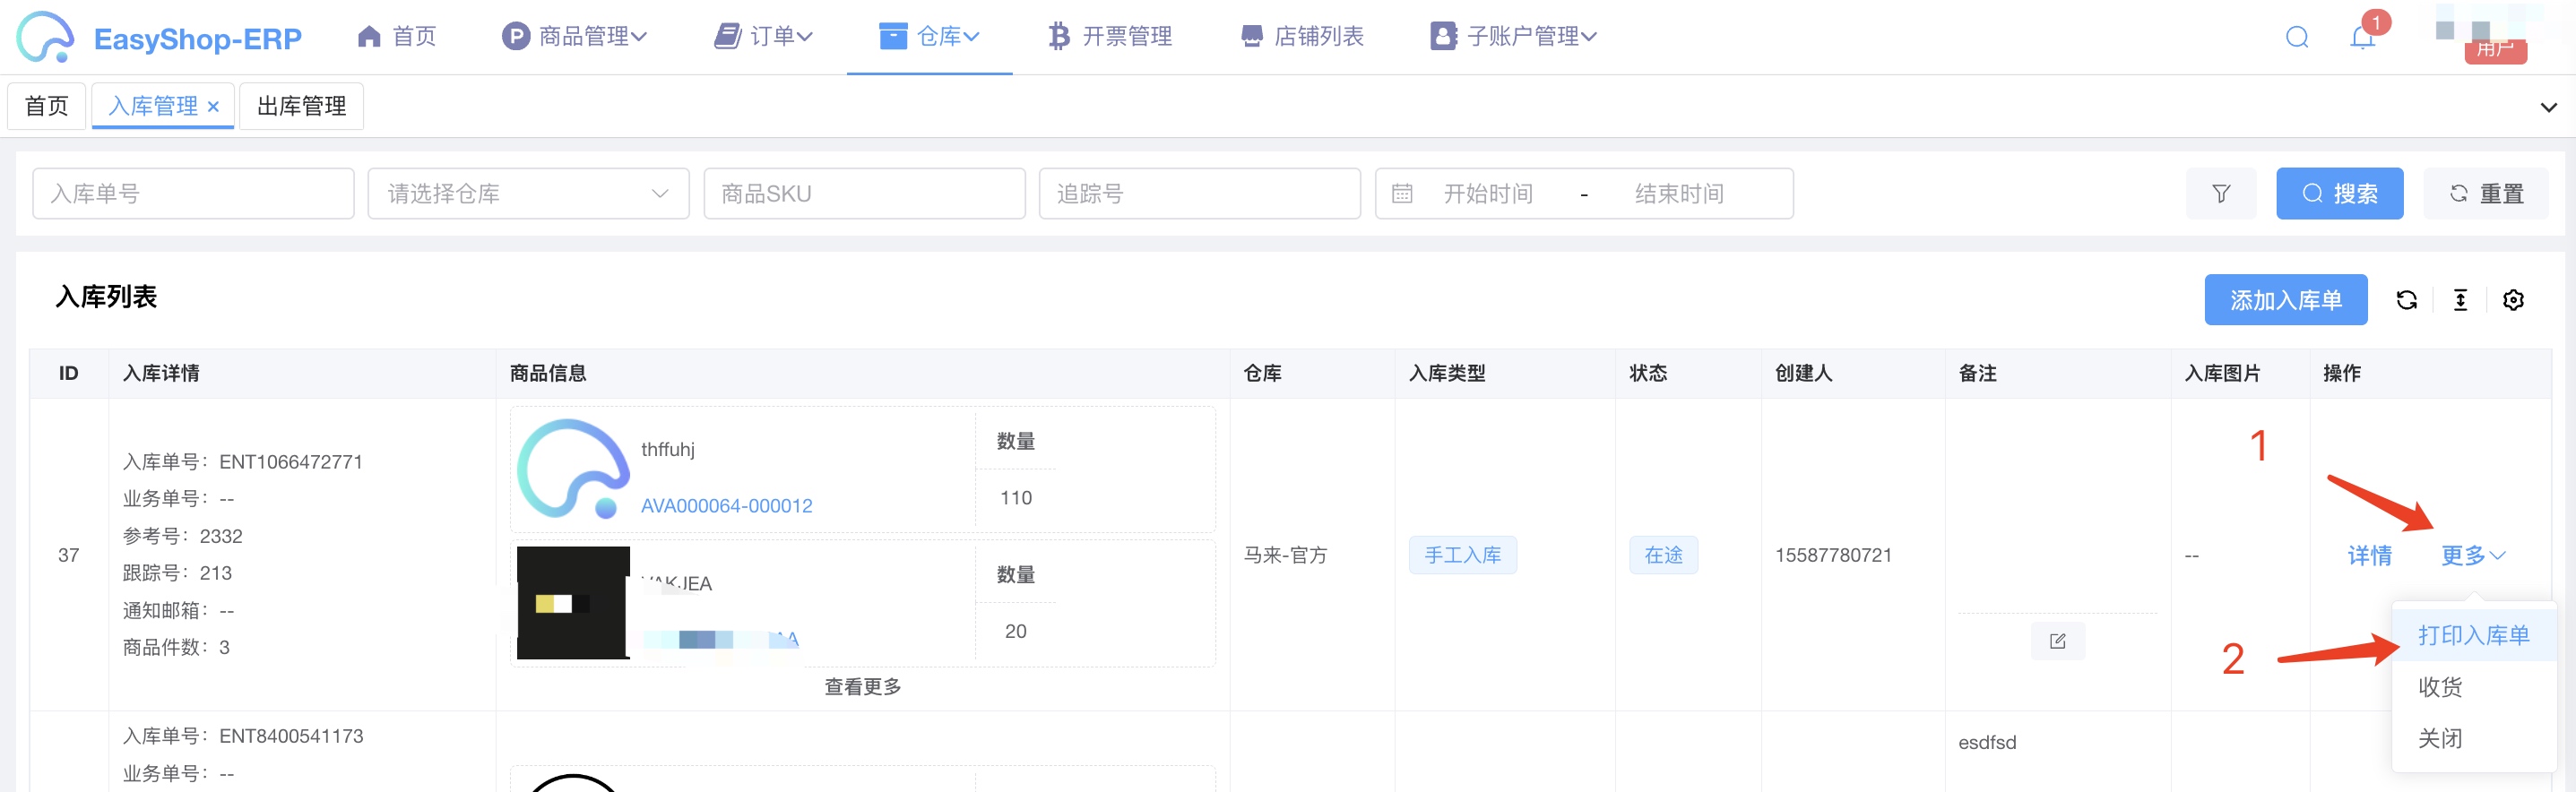The width and height of the screenshot is (2576, 792).
Task: Open 详情 for entry 37
Action: 2369,556
